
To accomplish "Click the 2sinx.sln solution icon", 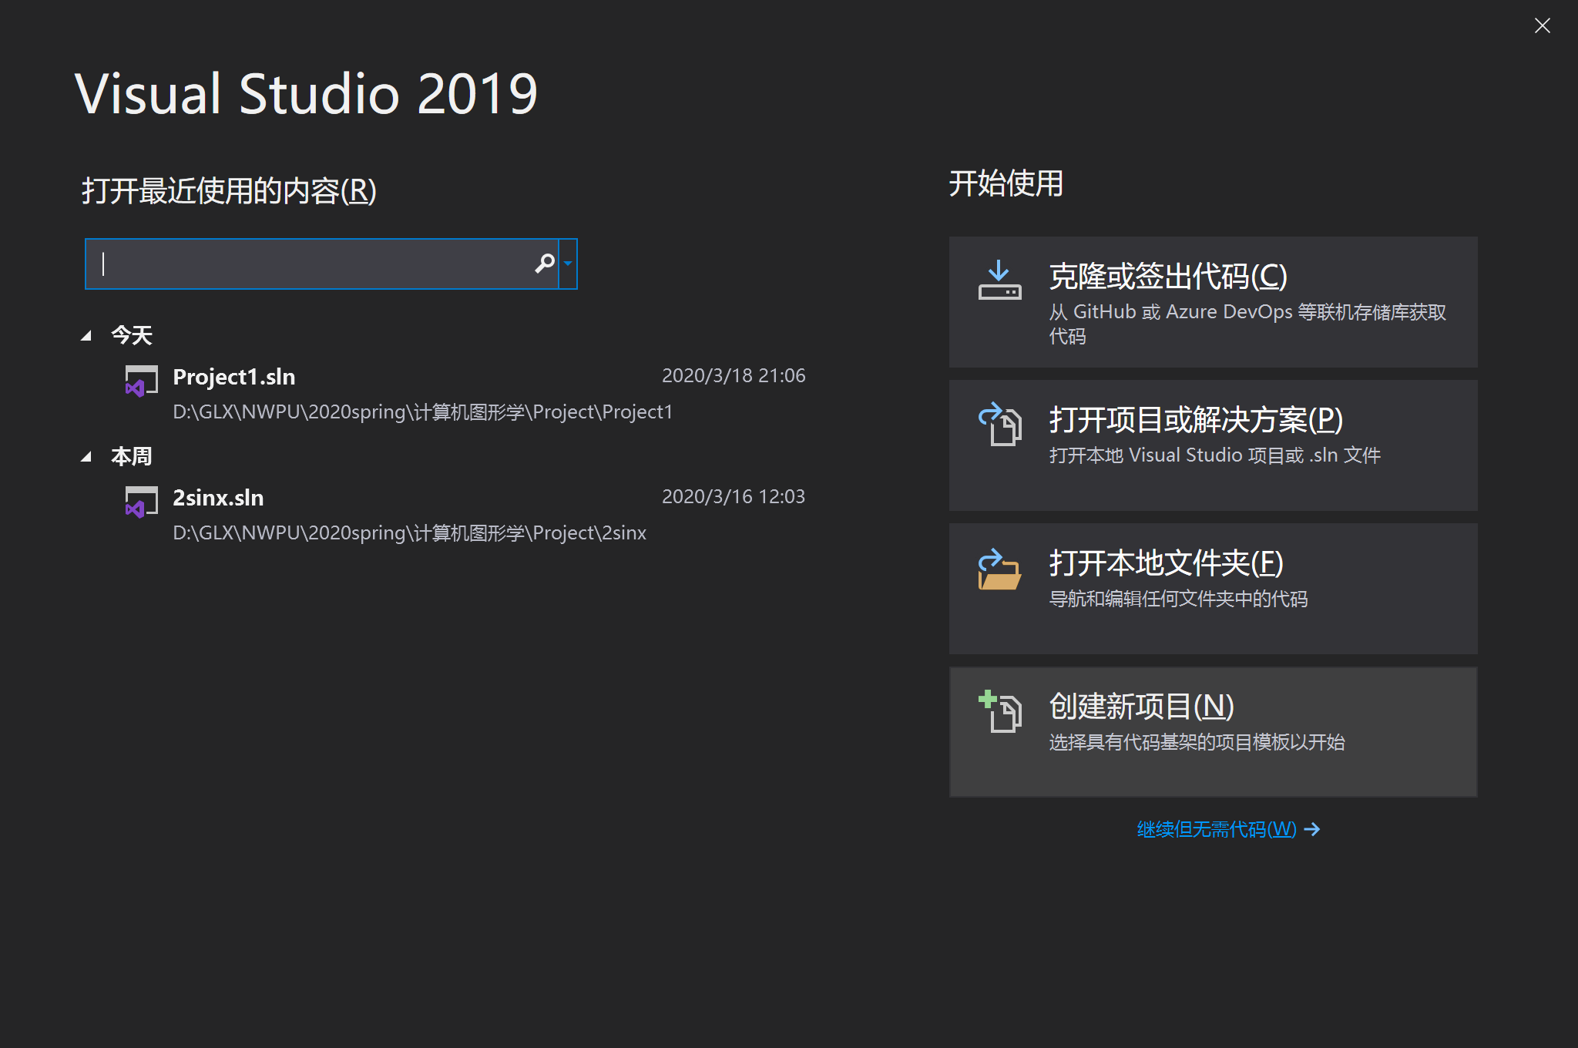I will tap(141, 502).
